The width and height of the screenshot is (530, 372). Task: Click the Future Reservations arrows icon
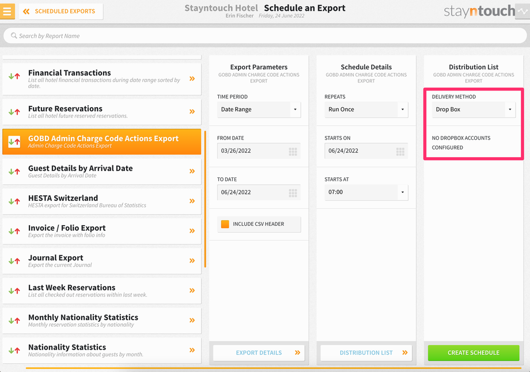click(x=14, y=112)
